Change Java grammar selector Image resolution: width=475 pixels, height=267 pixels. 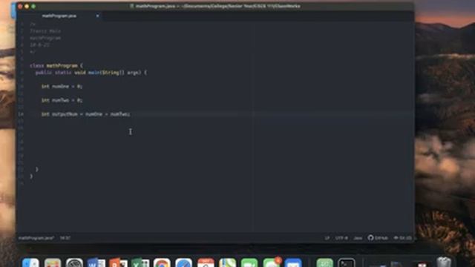[x=358, y=238]
